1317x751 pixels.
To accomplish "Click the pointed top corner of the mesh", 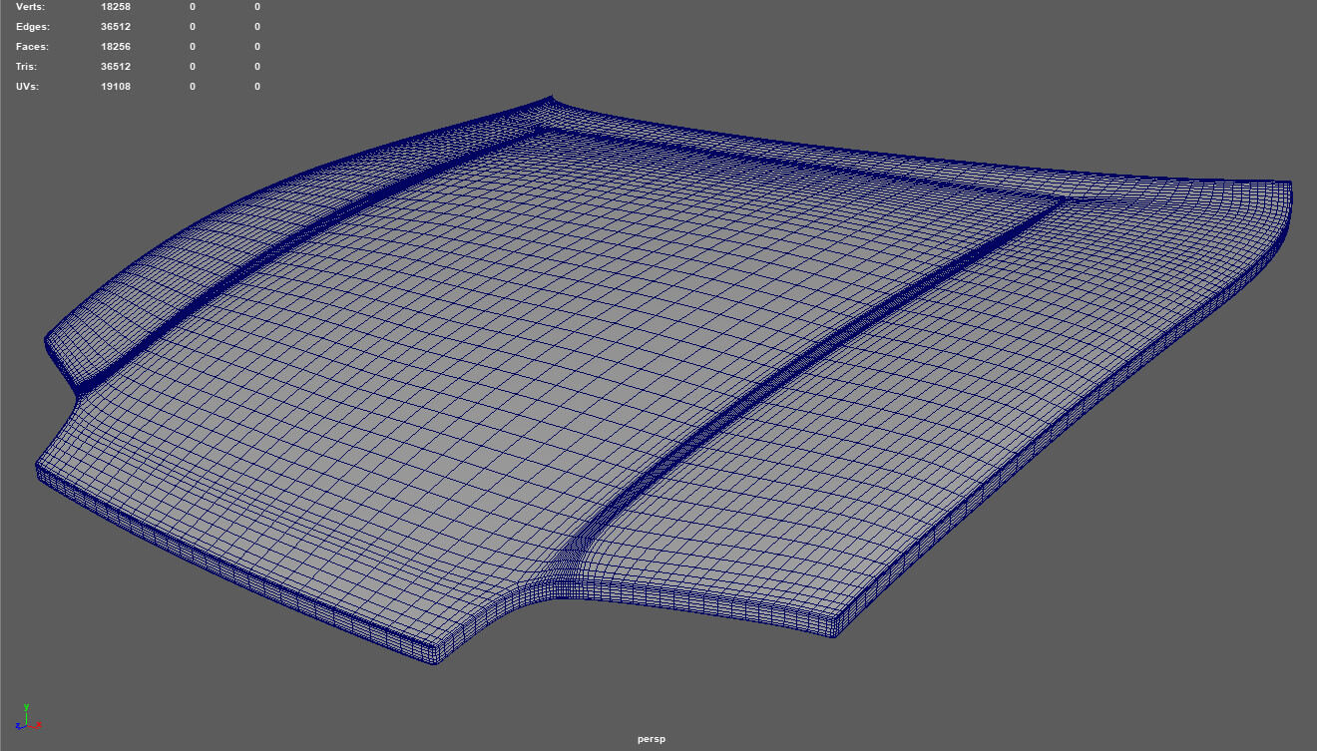I will tap(551, 99).
